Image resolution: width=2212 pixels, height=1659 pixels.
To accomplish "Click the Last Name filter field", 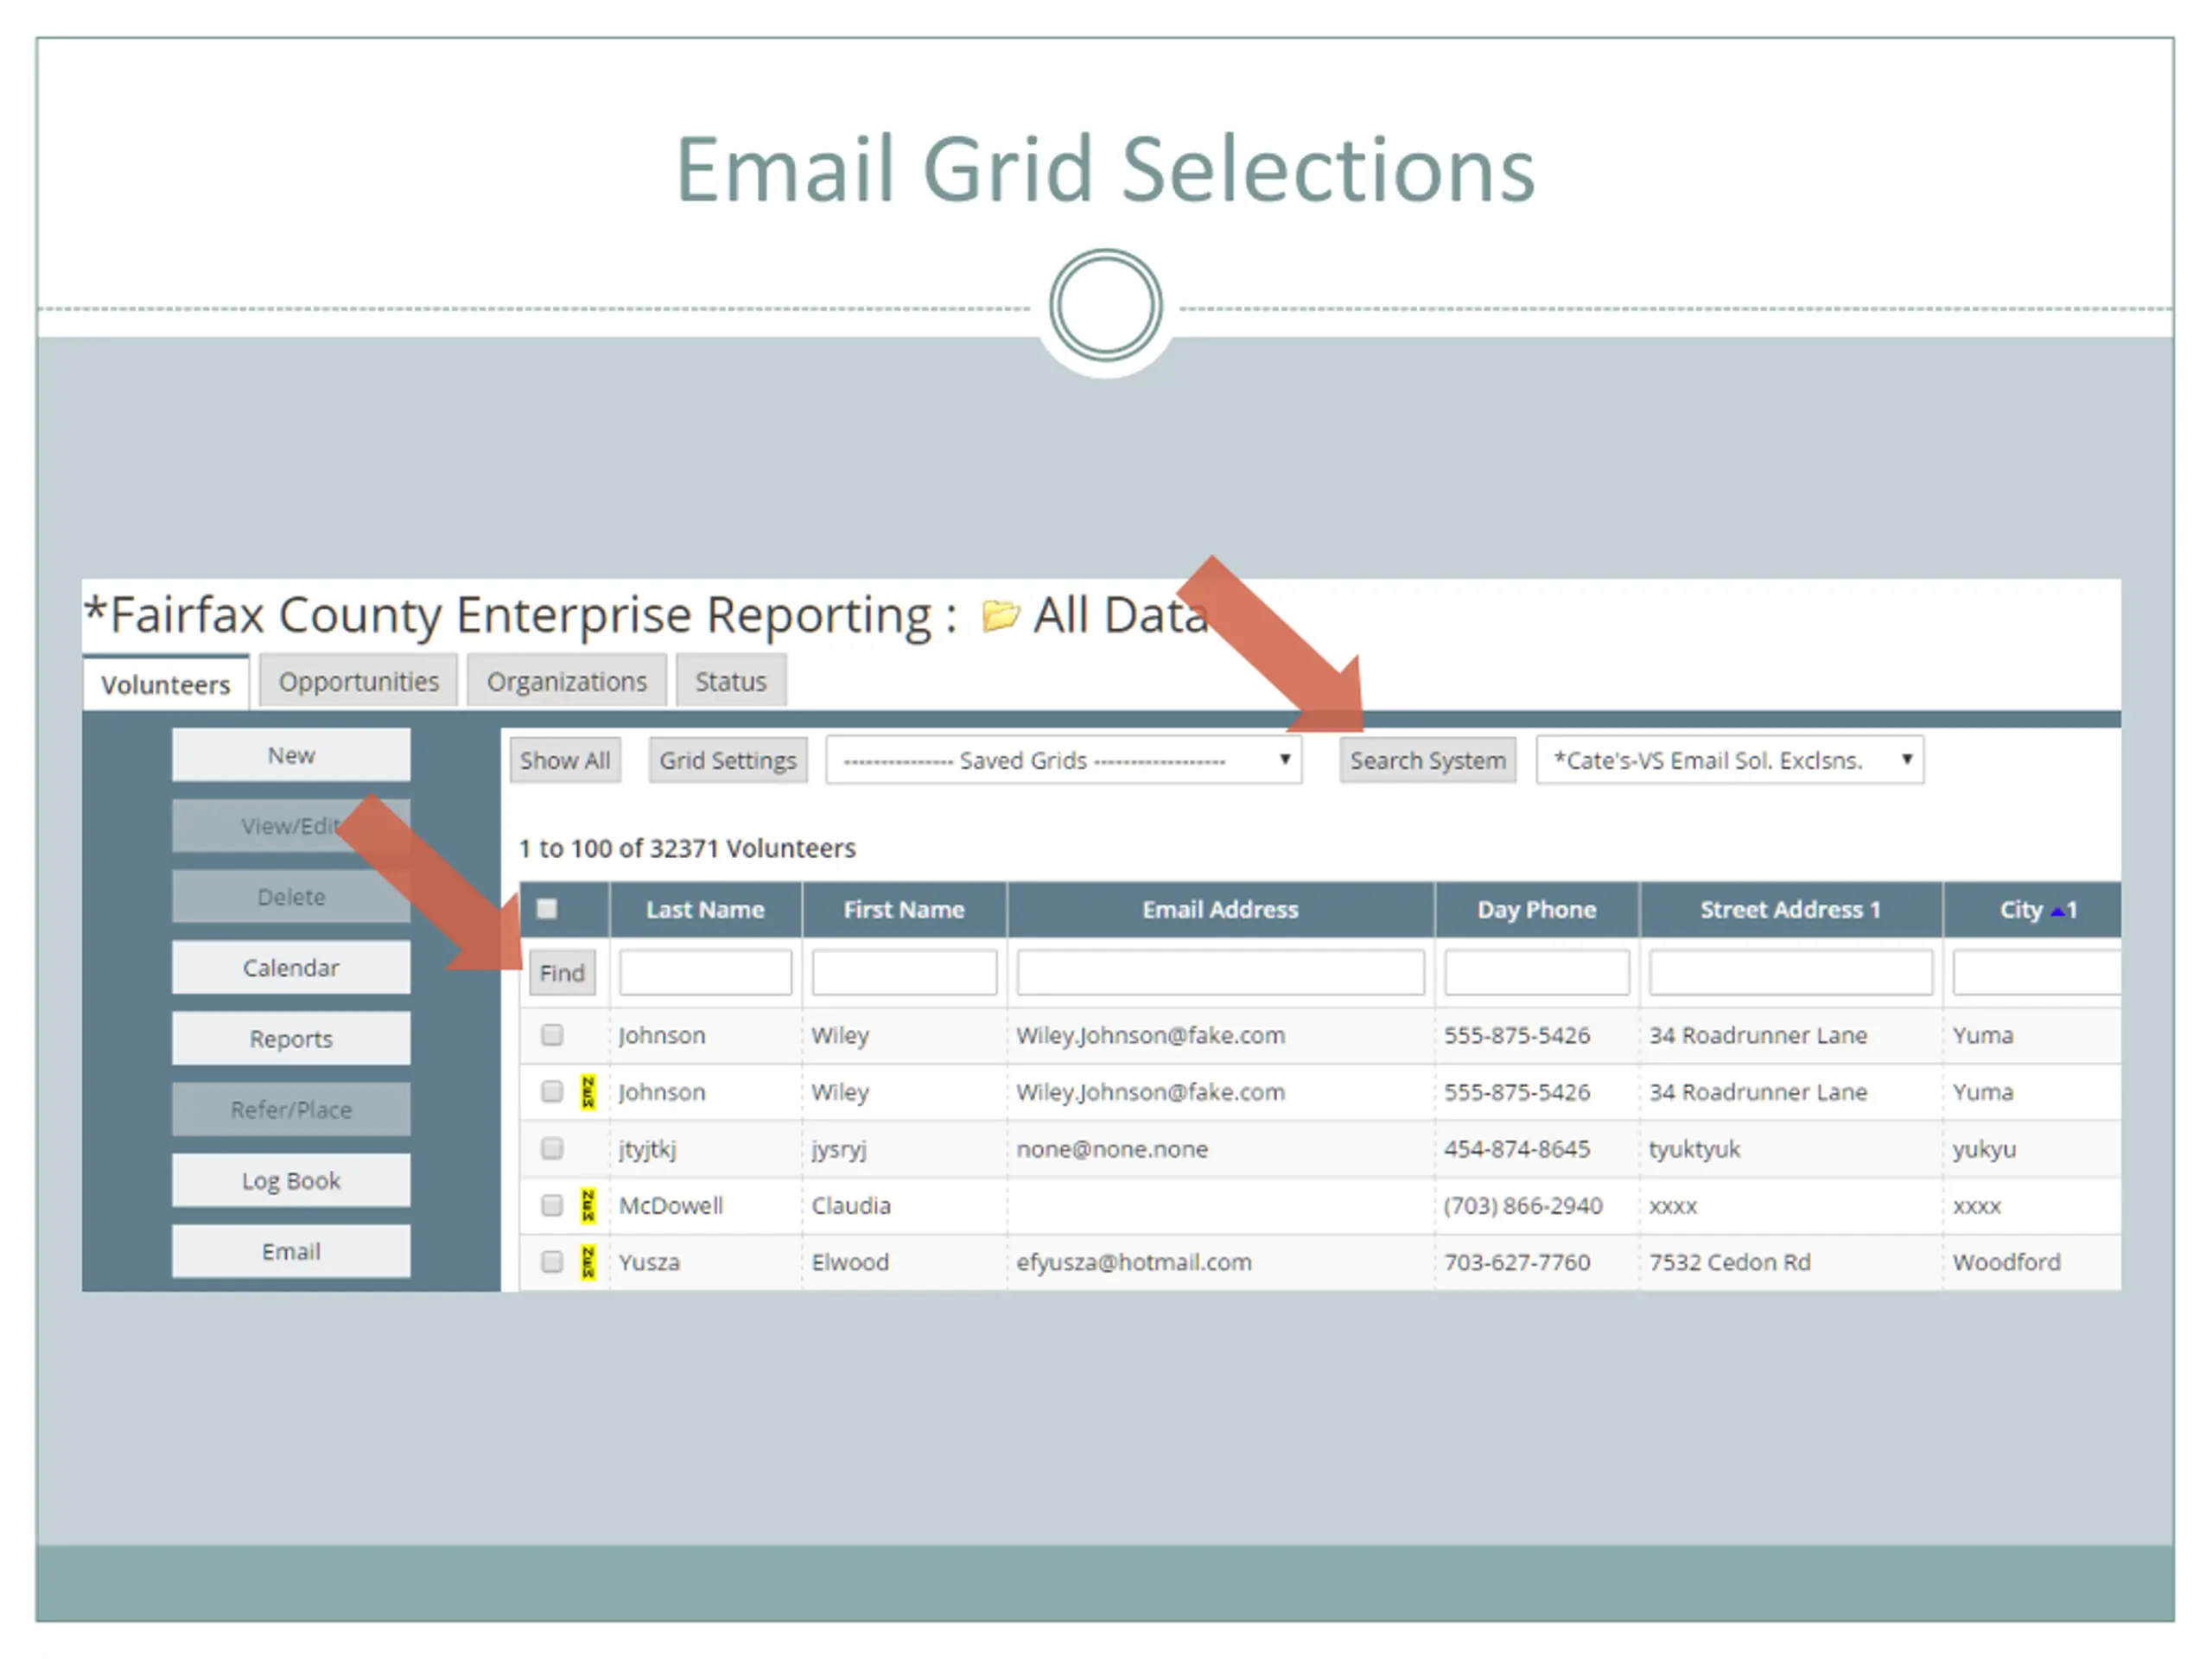I will pos(705,973).
